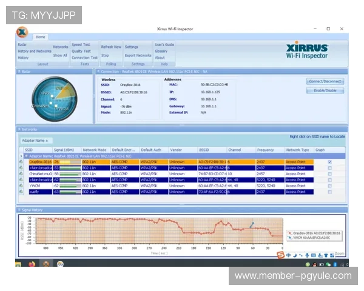Image resolution: width=364 pixels, height=291 pixels.
Task: Click the battery icon in system tray
Action: click(322, 264)
